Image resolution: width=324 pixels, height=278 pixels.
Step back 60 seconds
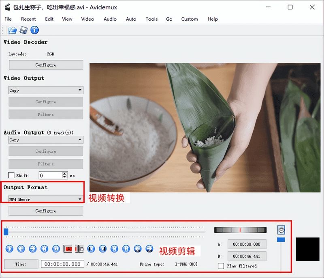pyautogui.click(x=138, y=249)
